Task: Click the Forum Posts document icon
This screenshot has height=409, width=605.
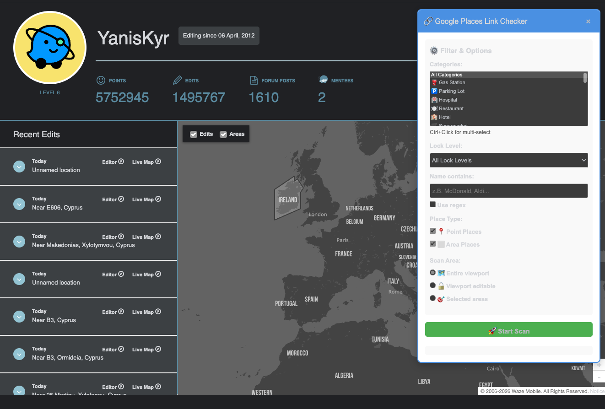Action: [254, 81]
